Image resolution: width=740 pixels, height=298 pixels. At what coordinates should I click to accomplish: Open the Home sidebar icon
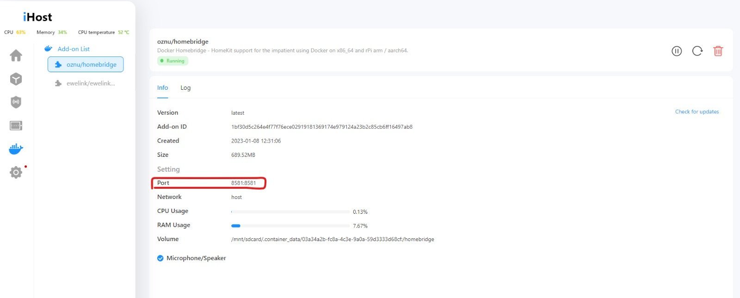point(16,56)
